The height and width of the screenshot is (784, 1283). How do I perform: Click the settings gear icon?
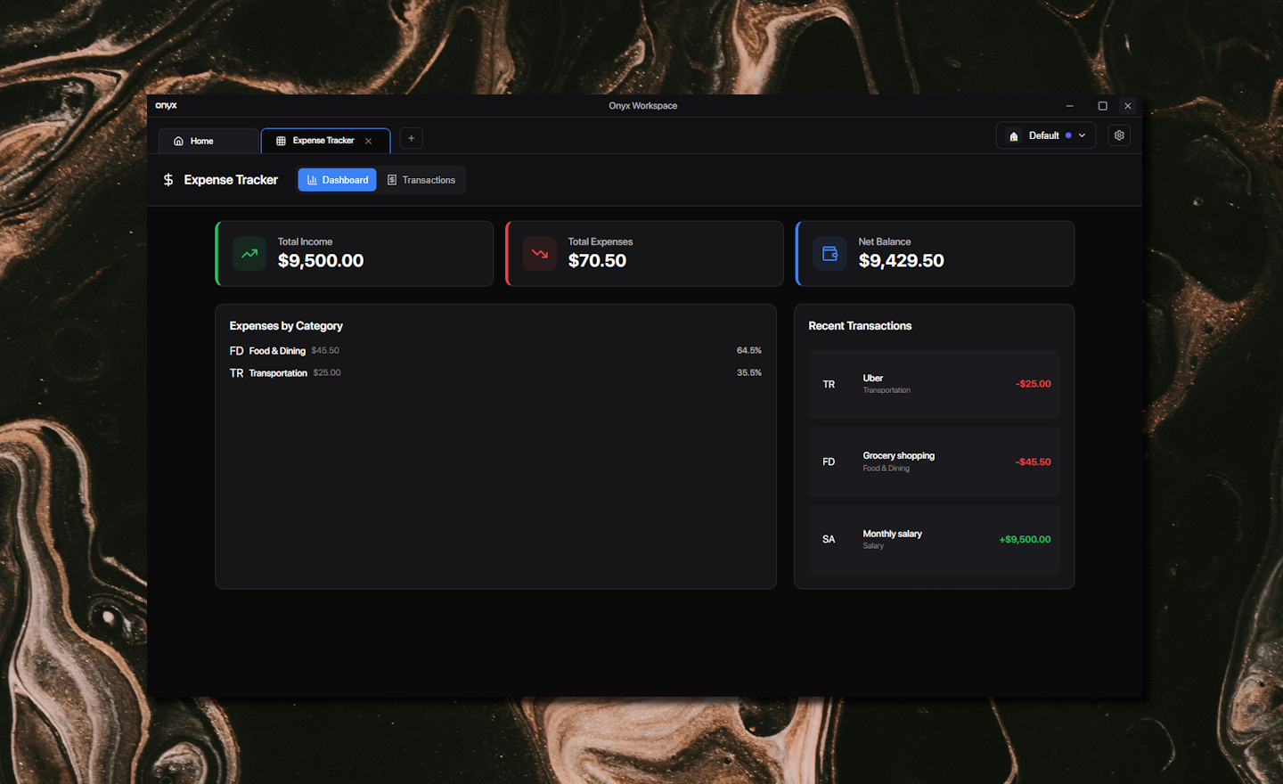click(x=1119, y=135)
